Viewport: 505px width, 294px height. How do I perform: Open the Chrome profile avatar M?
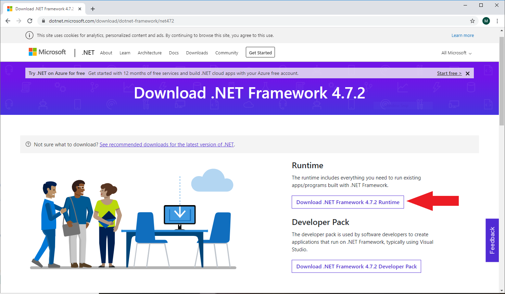click(x=486, y=21)
